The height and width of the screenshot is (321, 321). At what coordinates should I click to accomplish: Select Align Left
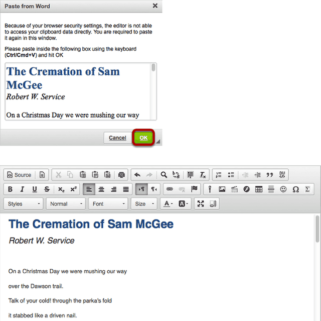point(89,189)
